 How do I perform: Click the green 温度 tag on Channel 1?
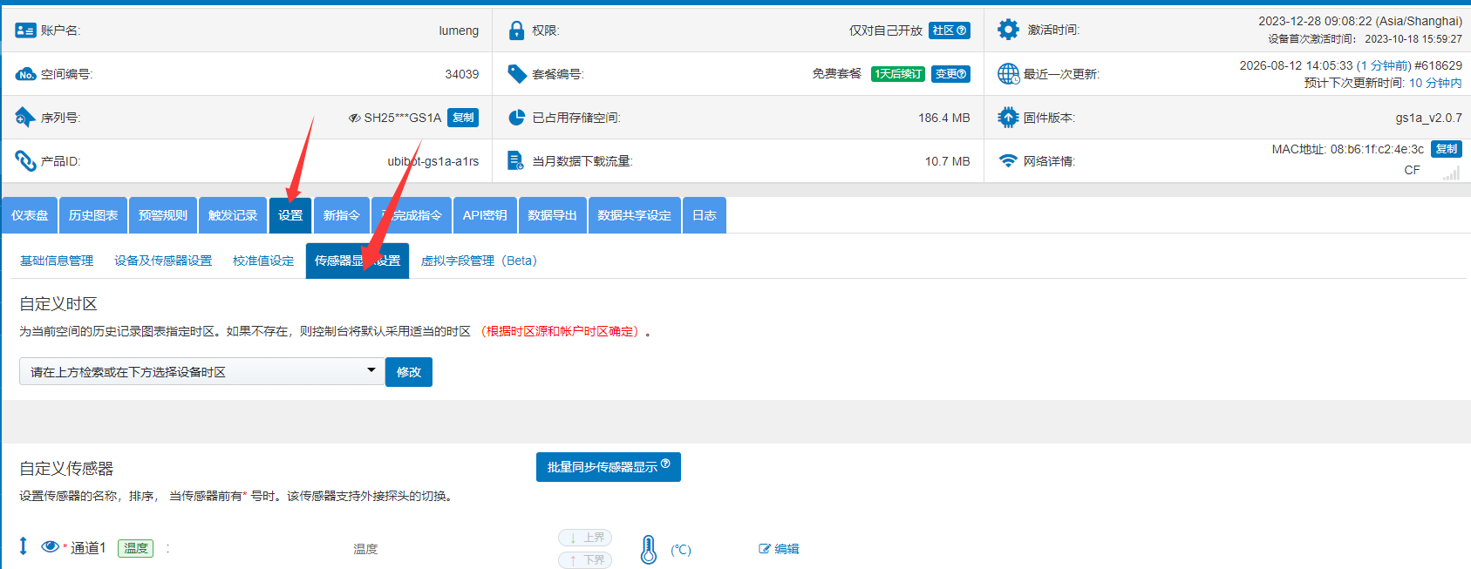pyautogui.click(x=135, y=548)
